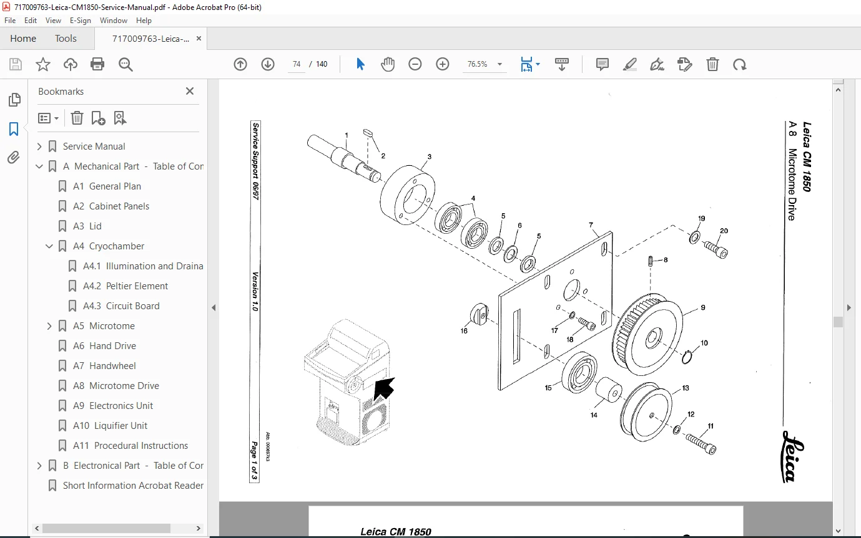Viewport: 861px width, 538px height.
Task: Open the Short Information Acrobat Reader bookmark
Action: coord(133,486)
